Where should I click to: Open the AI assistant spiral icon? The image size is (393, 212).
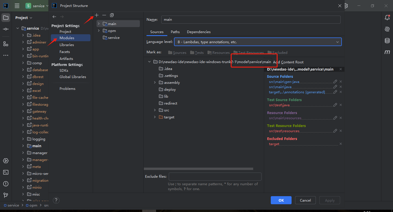tap(387, 29)
